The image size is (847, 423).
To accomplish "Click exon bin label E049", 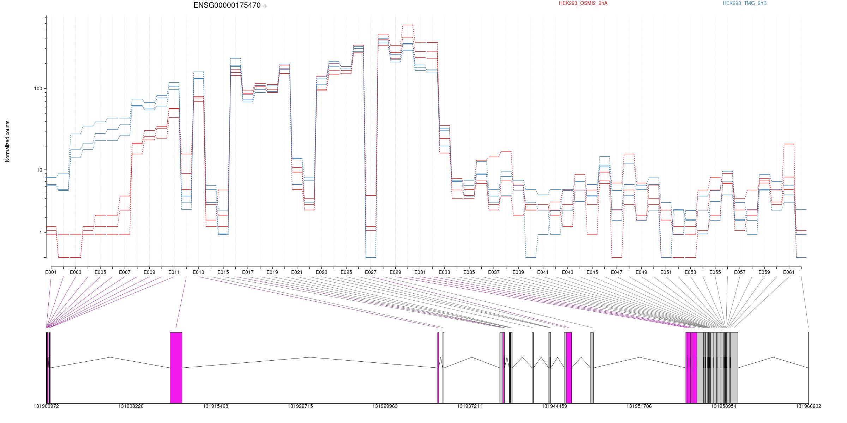I will pyautogui.click(x=641, y=272).
